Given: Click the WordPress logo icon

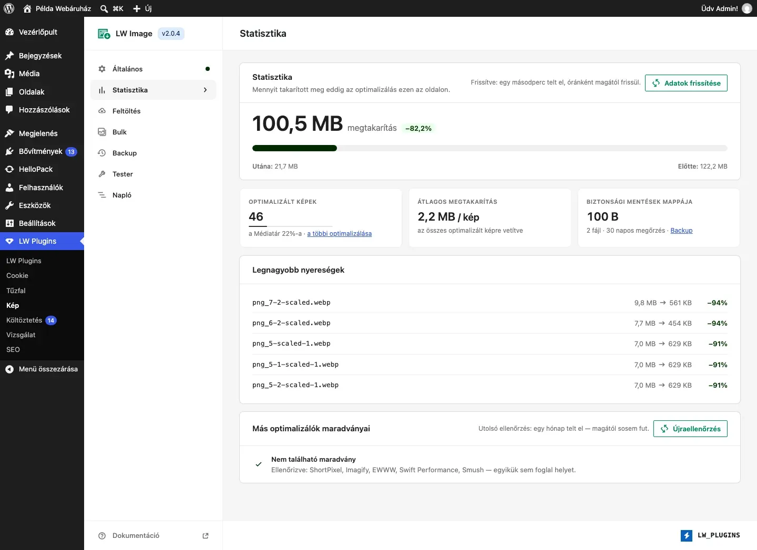Looking at the screenshot, I should coord(9,8).
